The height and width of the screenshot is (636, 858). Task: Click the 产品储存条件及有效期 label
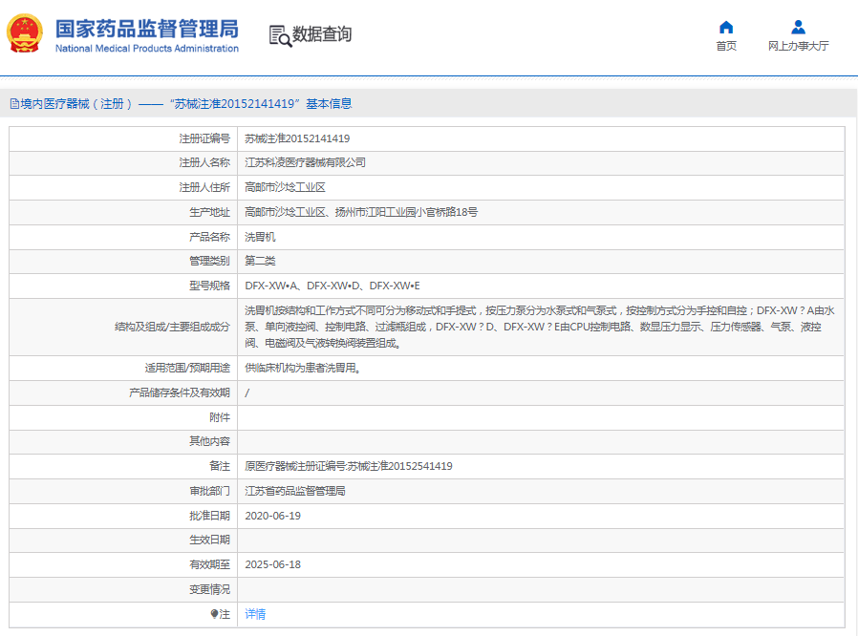tap(180, 392)
